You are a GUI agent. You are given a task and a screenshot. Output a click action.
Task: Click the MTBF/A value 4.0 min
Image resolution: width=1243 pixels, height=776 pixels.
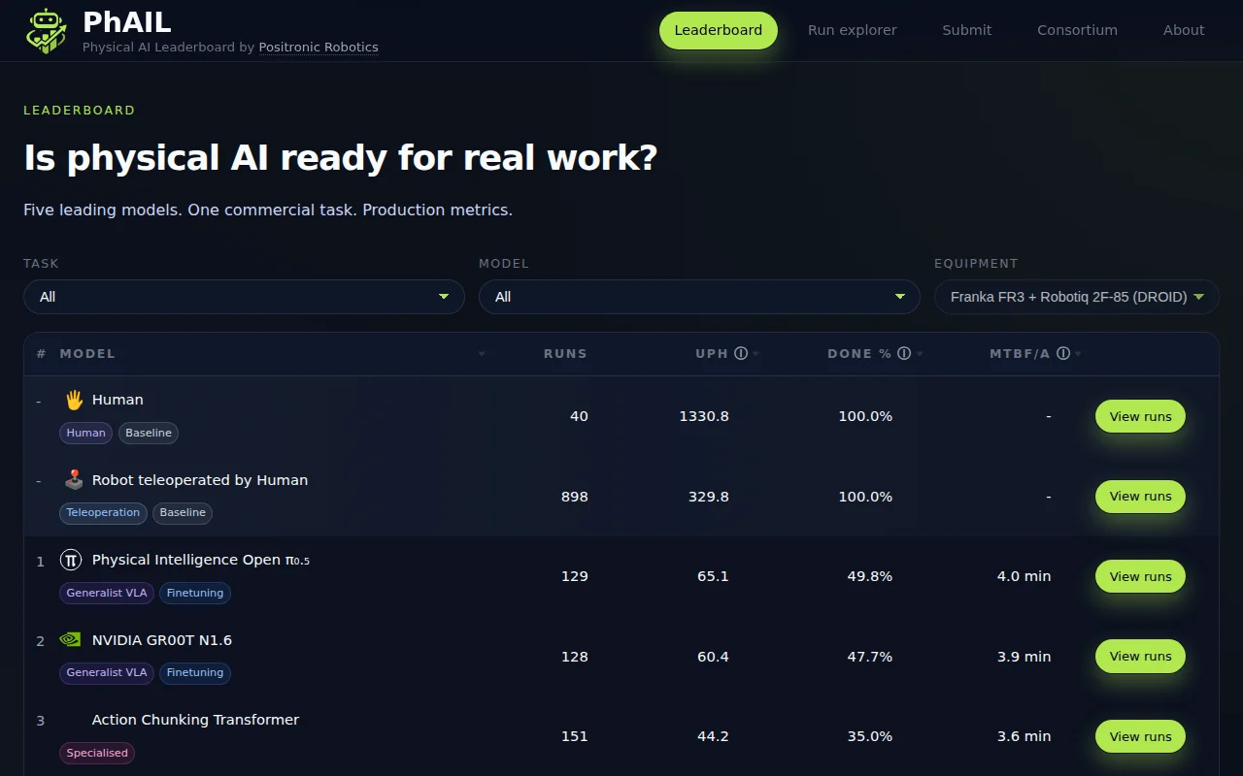tap(1025, 576)
